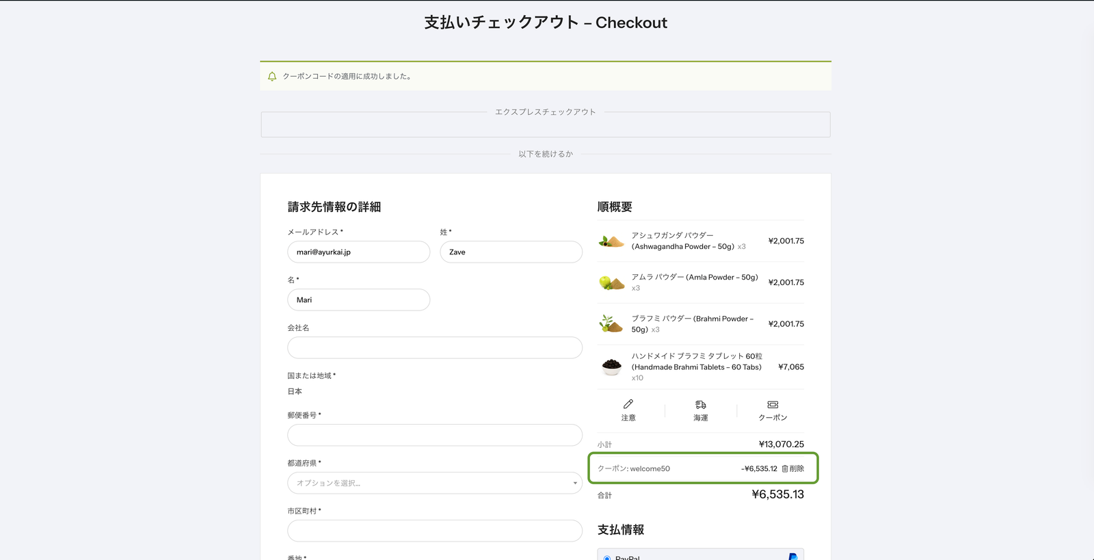The width and height of the screenshot is (1094, 560).
Task: Open the shipping truck icon option
Action: coord(700,405)
